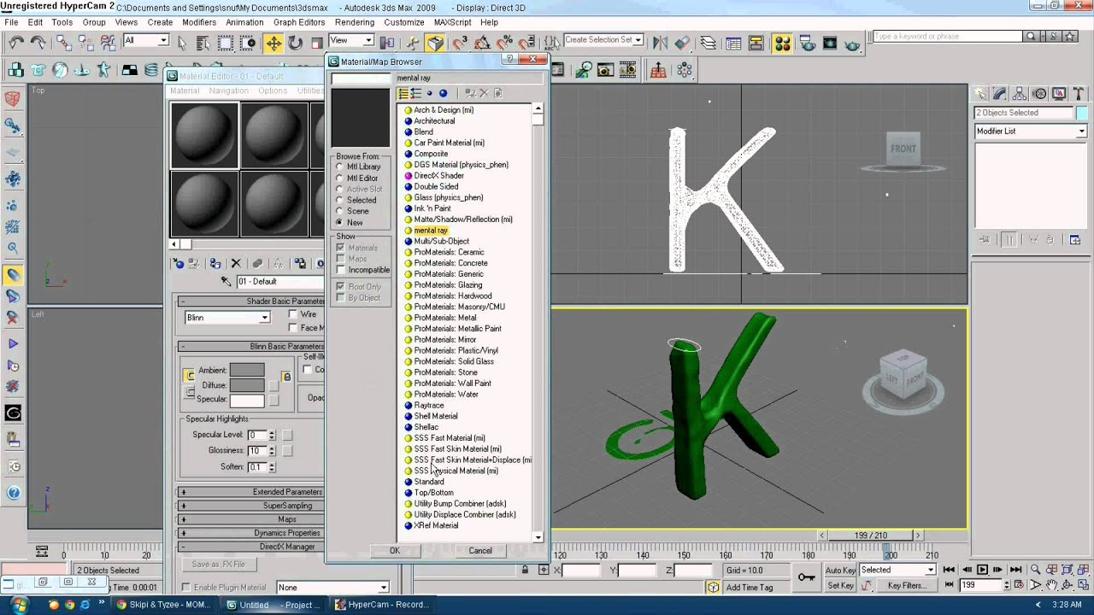Viewport: 1094px width, 615px height.
Task: Activate the Select and Move tool
Action: click(x=273, y=43)
